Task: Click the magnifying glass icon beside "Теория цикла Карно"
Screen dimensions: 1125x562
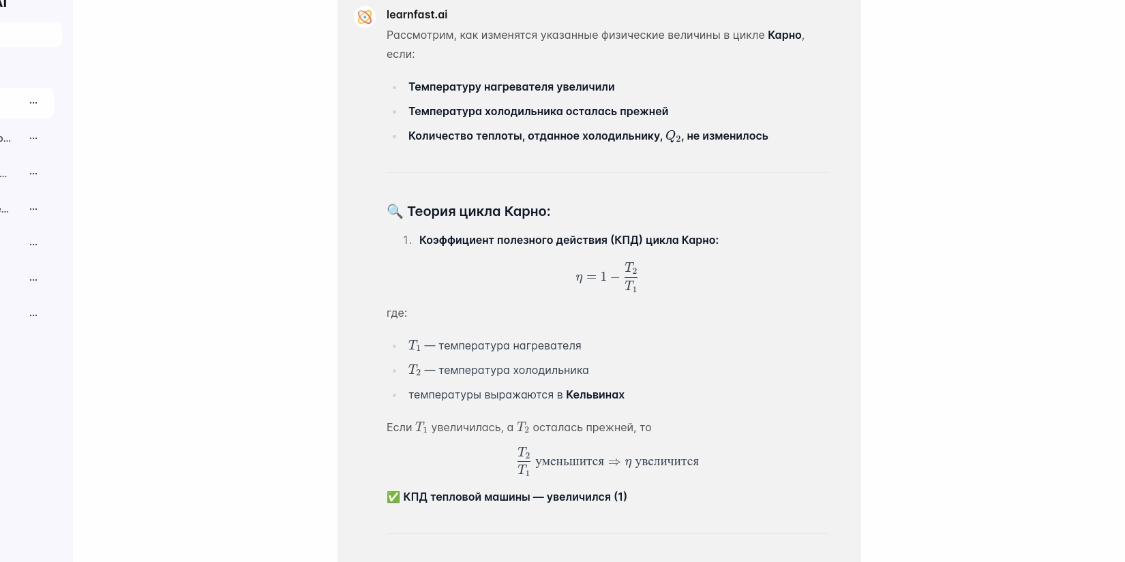Action: [x=394, y=212]
